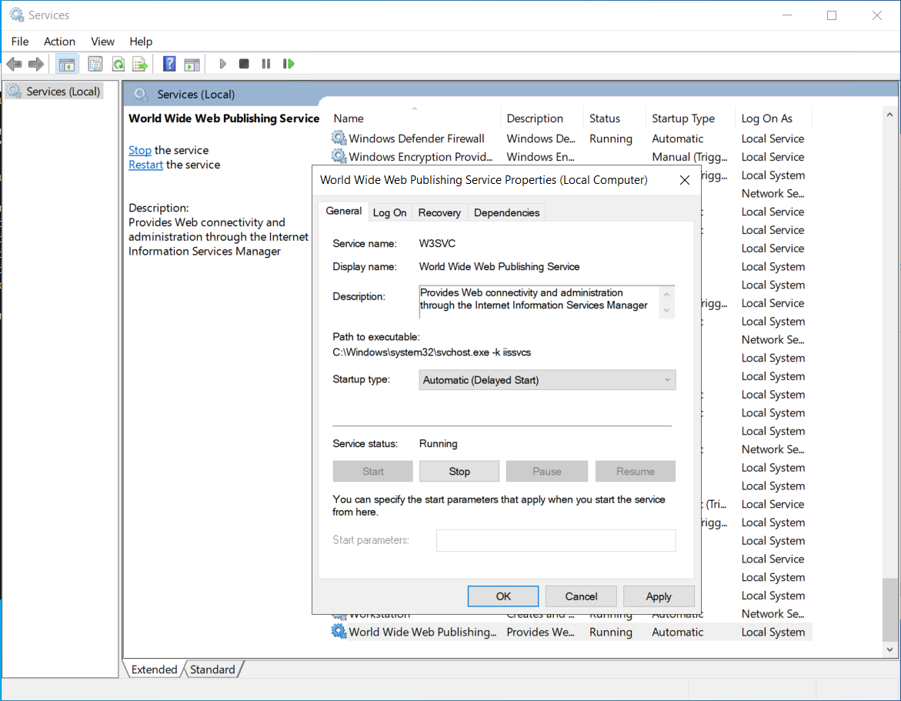Open the Startup type dropdown
901x701 pixels.
point(547,380)
